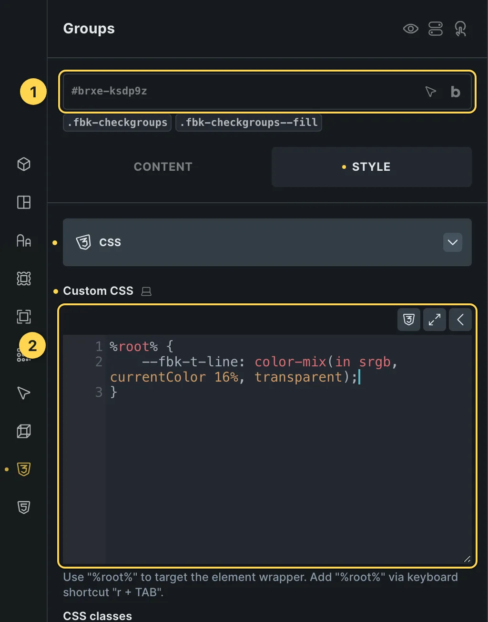
Task: Click the device icon beside Custom CSS
Action: click(146, 291)
